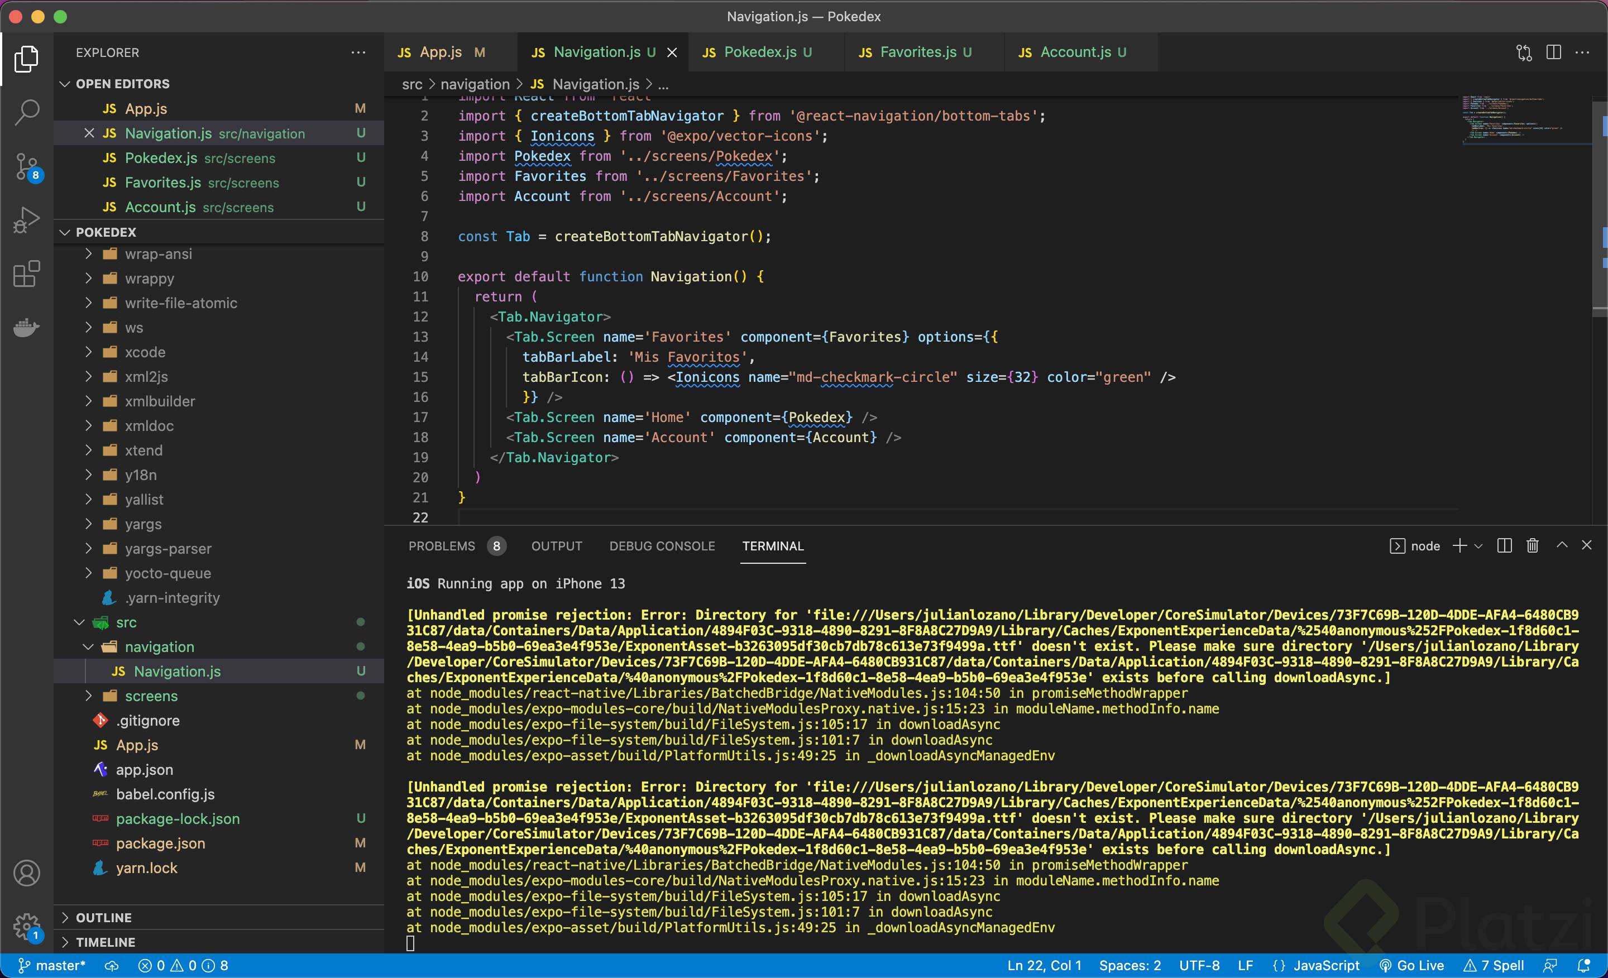This screenshot has width=1608, height=978.
Task: Toggle the Go Live server
Action: point(1412,965)
